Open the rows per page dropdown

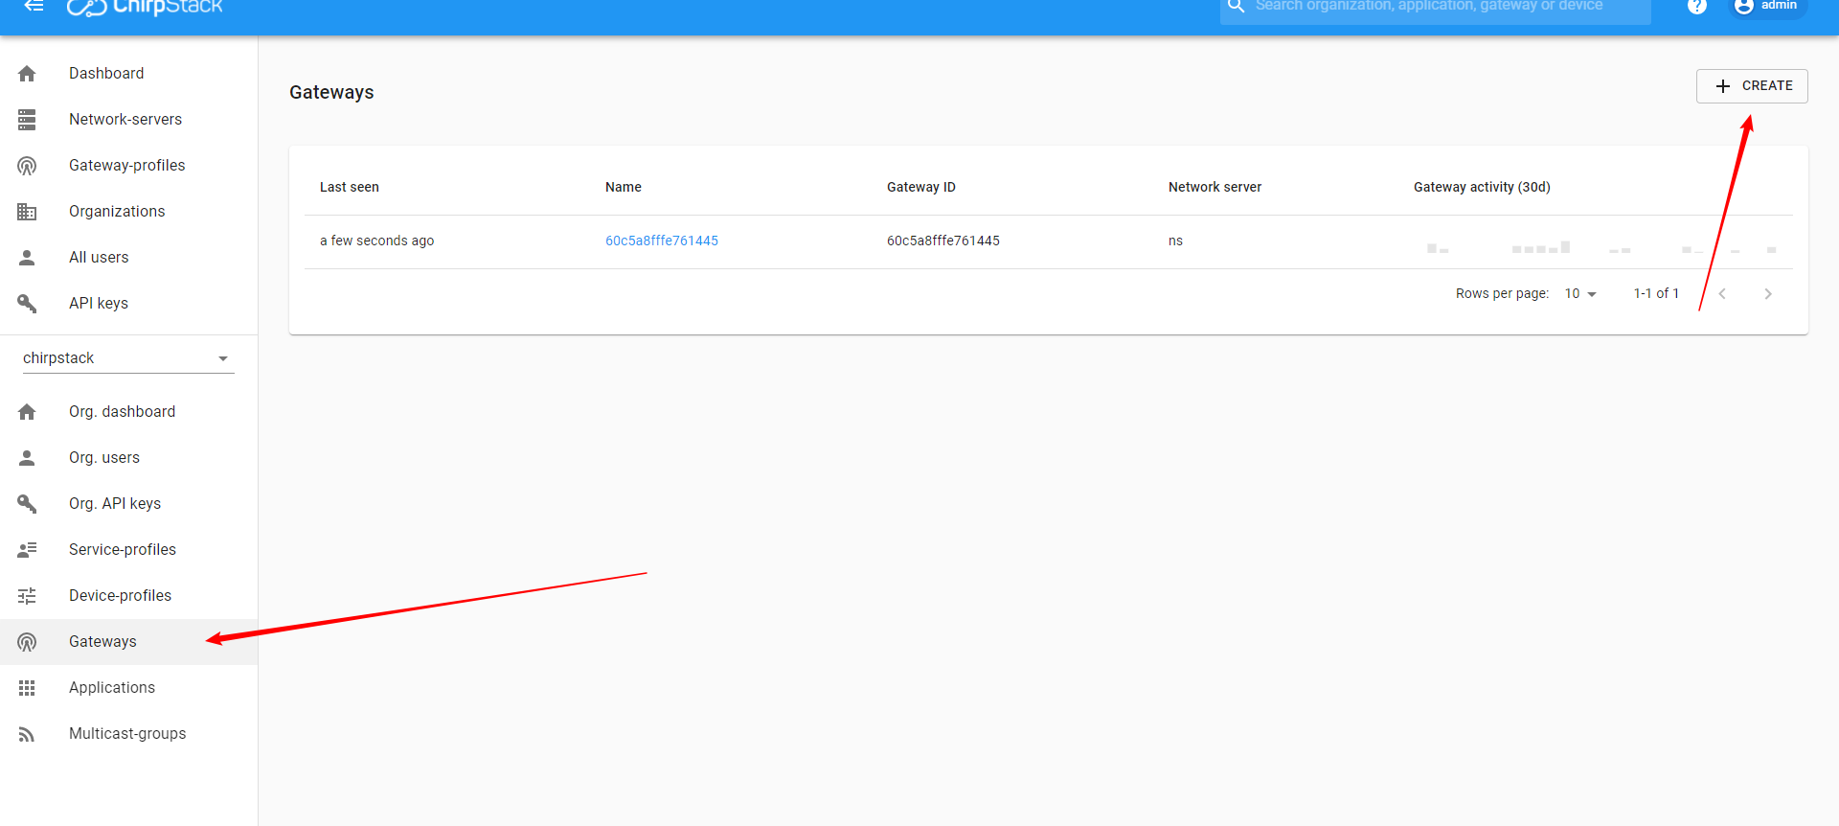(1580, 294)
